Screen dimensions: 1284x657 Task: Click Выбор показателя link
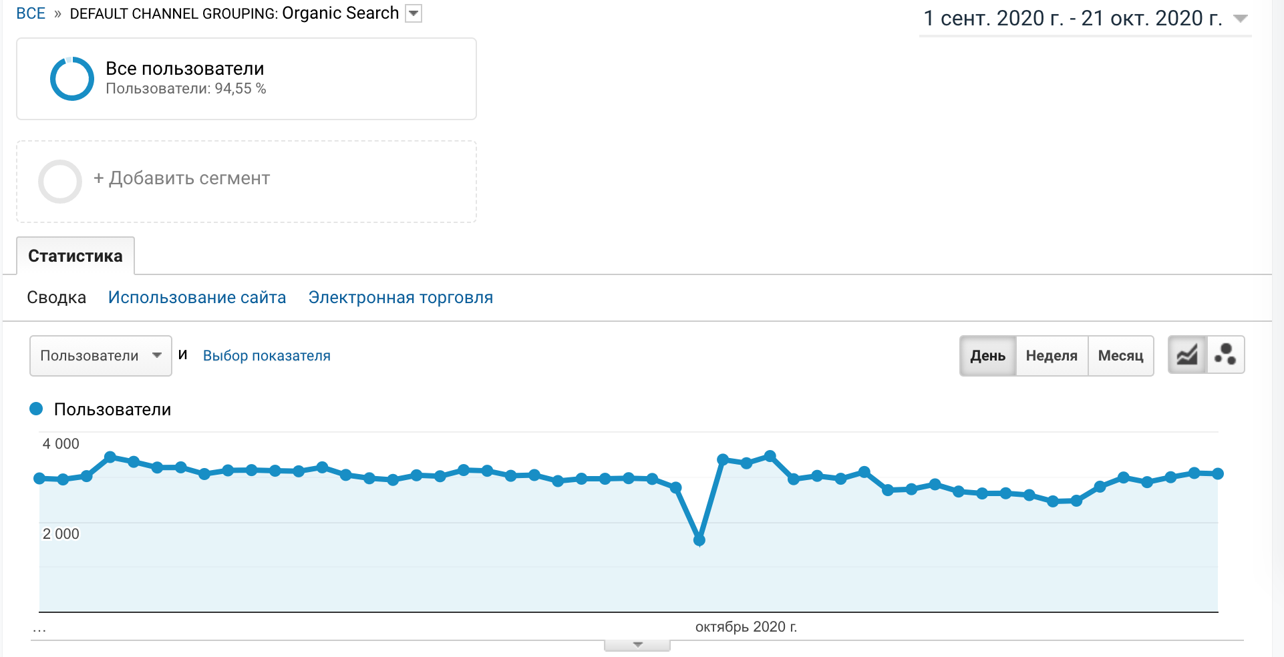point(267,356)
